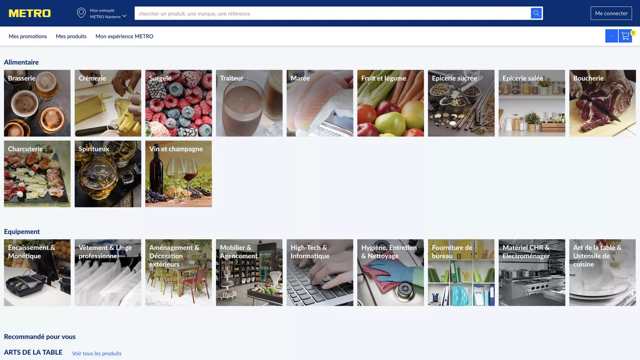Focus the product search input field

pos(333,13)
